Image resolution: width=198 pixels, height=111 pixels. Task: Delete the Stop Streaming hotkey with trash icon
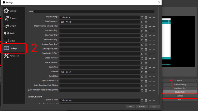146,22
